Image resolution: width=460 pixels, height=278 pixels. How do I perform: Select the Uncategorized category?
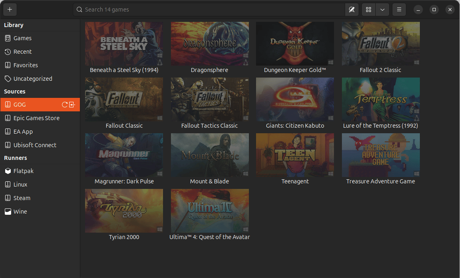tap(40, 79)
